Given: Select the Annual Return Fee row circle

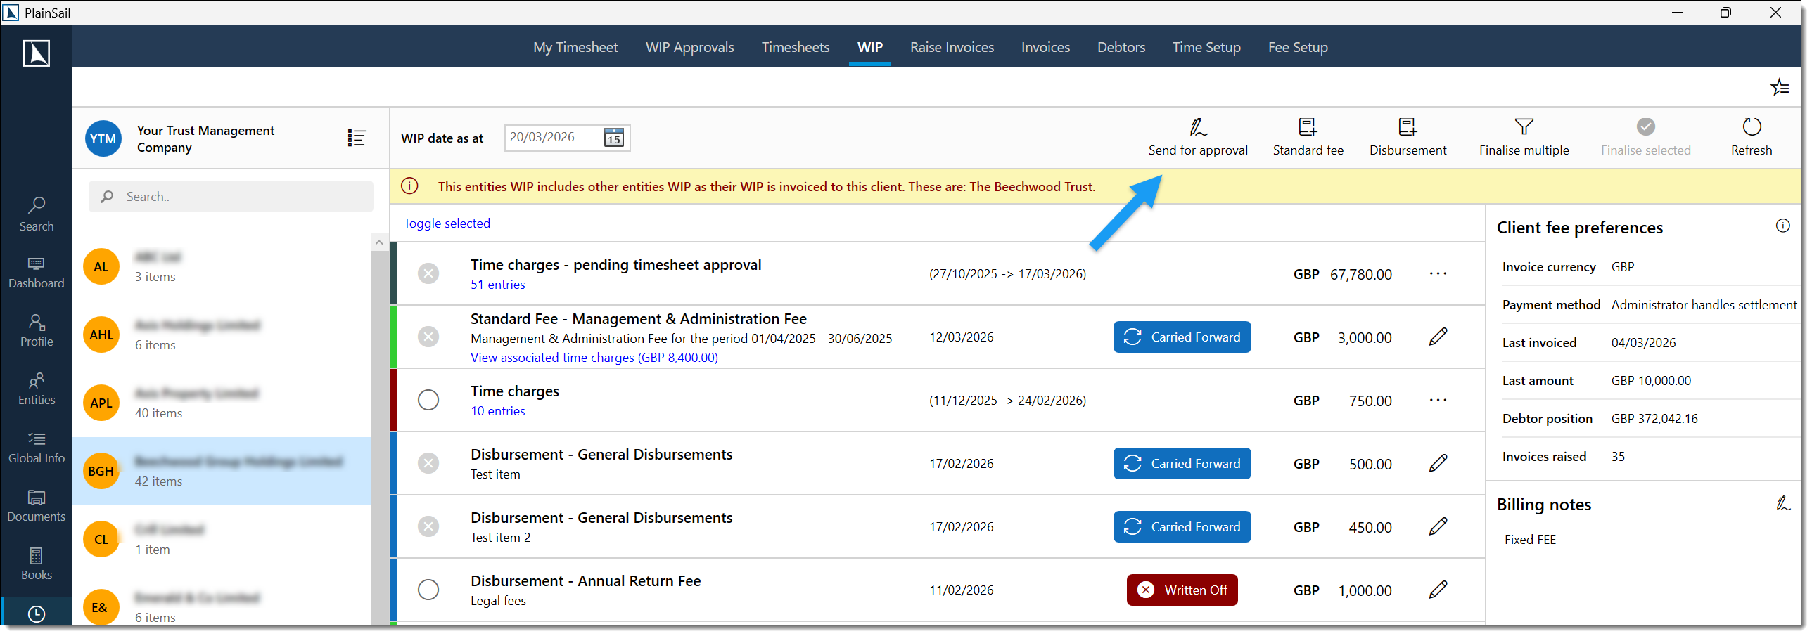Looking at the screenshot, I should (428, 590).
